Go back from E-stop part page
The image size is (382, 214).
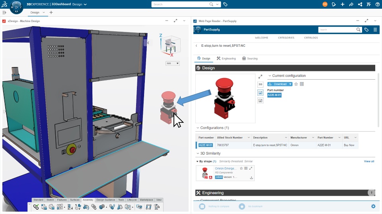[197, 46]
